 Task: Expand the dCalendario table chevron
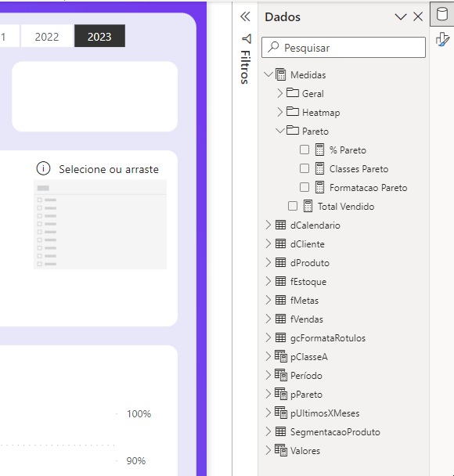click(x=268, y=225)
